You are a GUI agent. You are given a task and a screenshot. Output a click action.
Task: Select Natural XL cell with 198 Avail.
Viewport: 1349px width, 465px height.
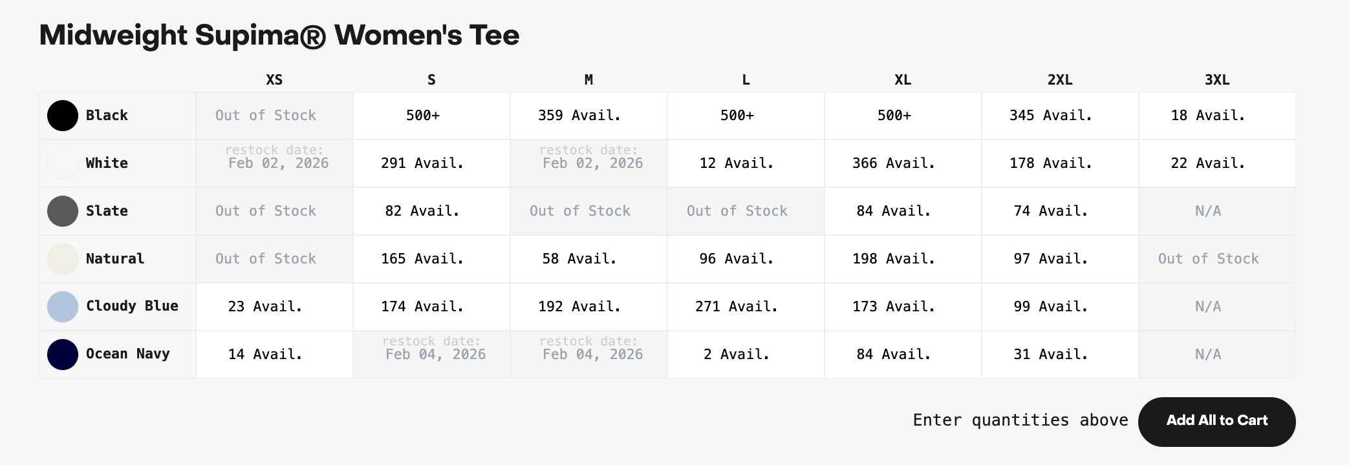tap(903, 259)
